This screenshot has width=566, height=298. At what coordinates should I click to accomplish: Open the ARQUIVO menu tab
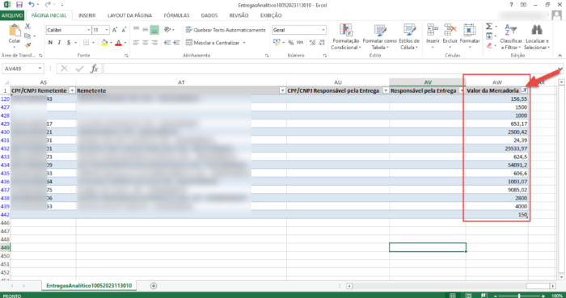12,15
